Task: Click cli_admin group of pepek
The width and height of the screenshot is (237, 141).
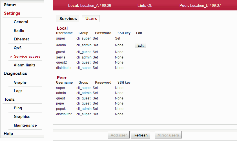Action: pyautogui.click(x=84, y=109)
